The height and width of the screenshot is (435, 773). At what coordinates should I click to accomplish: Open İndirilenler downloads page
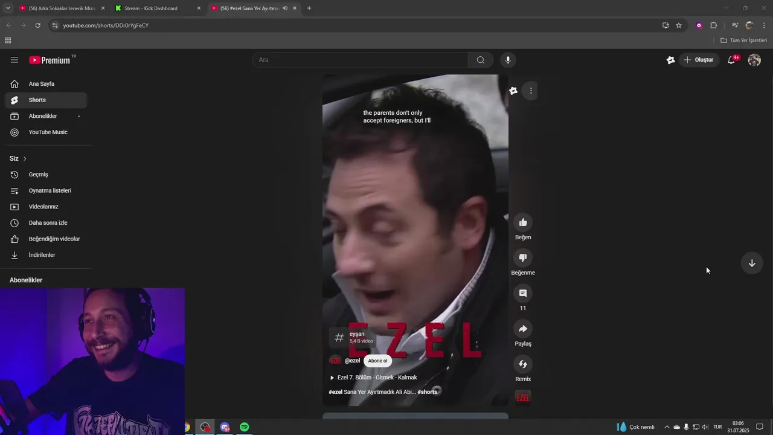click(x=46, y=255)
